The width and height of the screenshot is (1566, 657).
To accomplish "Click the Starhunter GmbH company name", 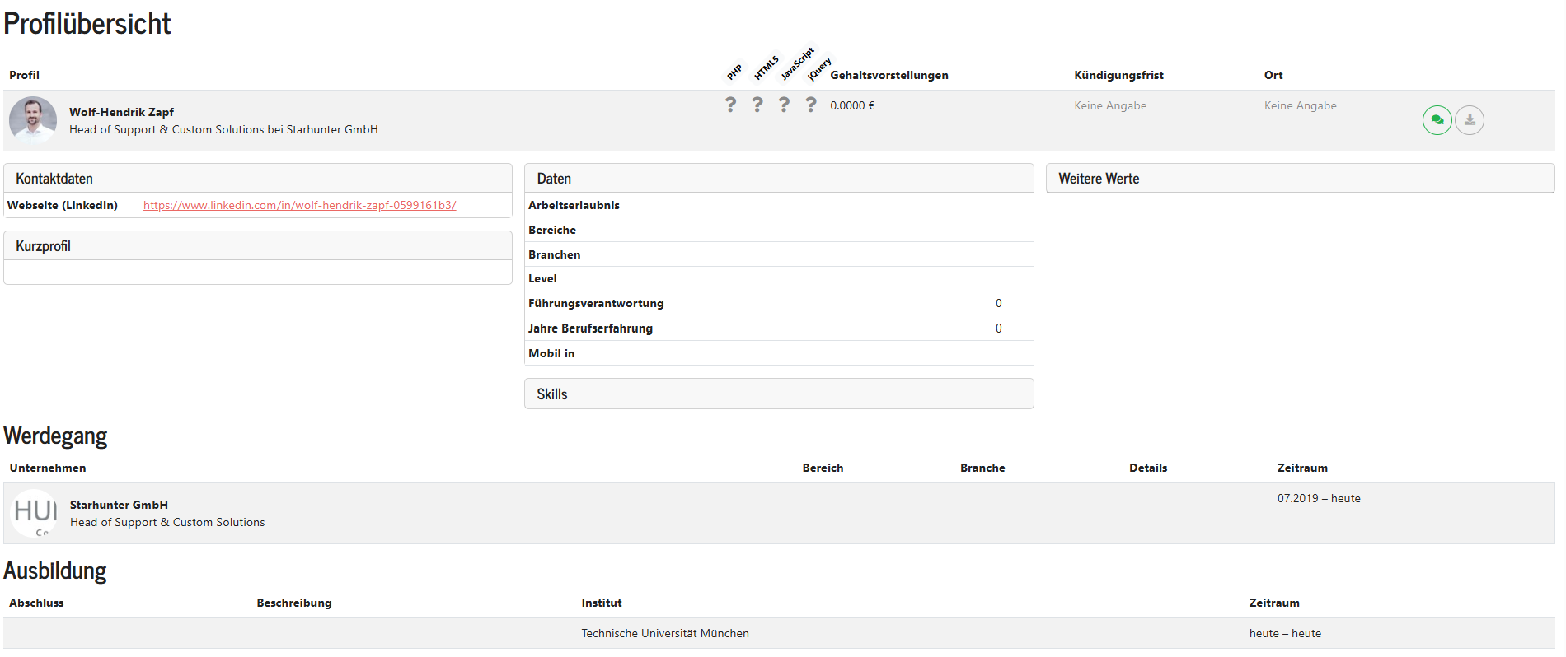I will pos(119,505).
